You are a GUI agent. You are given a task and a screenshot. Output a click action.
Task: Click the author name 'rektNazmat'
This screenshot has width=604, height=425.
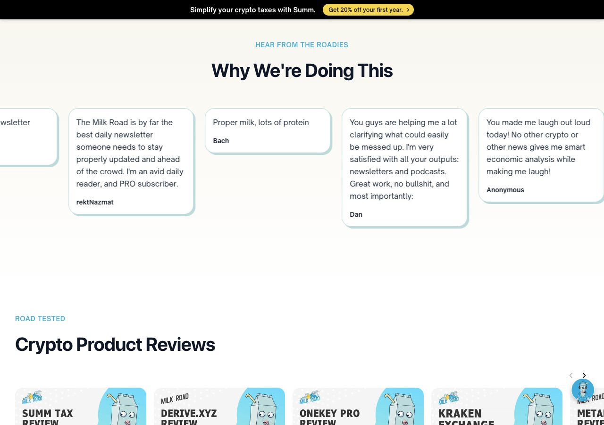(95, 202)
